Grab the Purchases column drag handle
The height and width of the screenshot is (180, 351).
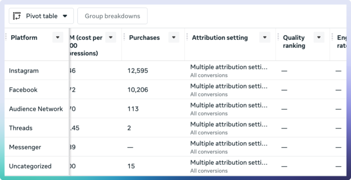tap(124, 37)
